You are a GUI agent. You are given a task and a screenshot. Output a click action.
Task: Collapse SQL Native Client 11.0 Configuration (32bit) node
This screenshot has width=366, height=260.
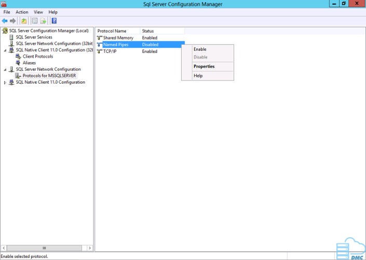point(5,50)
